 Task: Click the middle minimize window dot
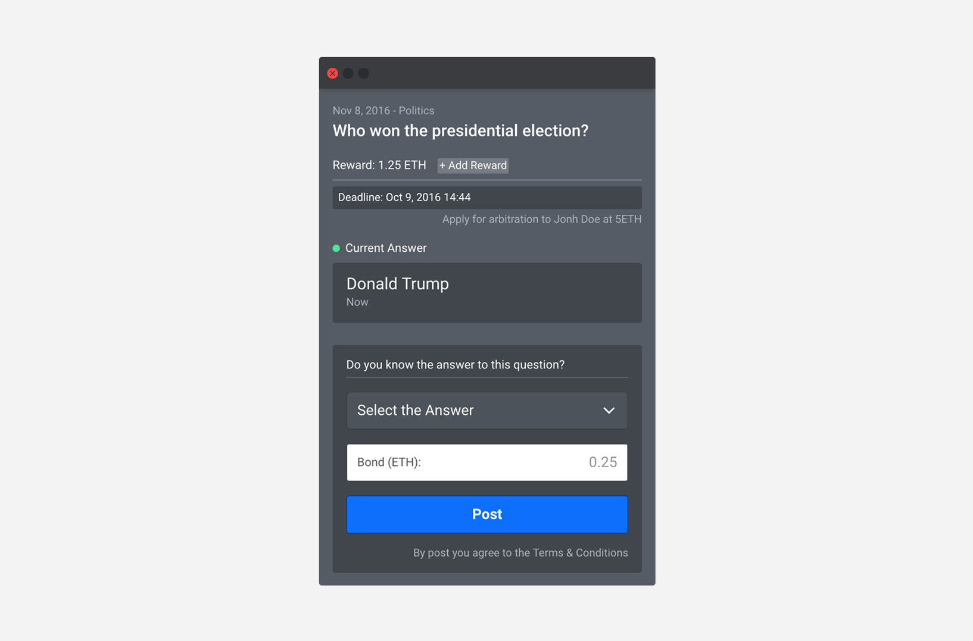(x=348, y=73)
